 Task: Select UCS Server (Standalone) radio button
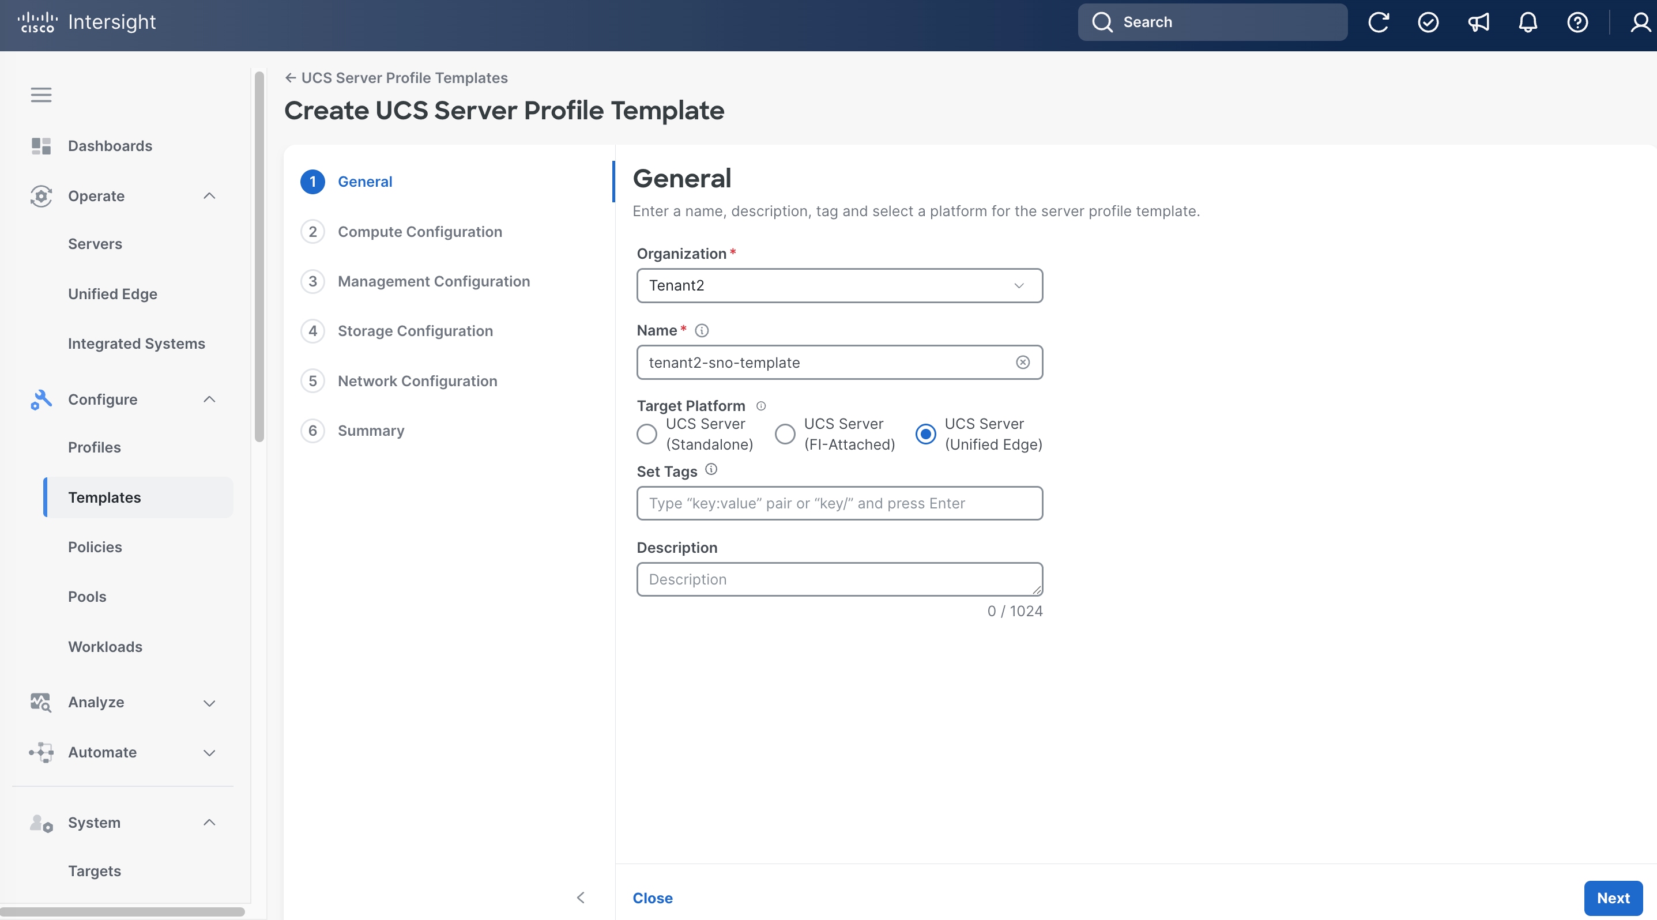pos(646,434)
